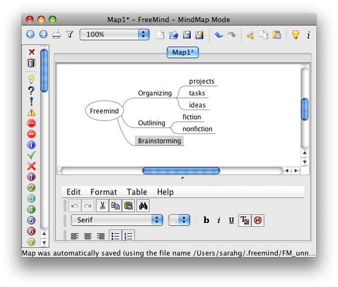Select the Freemind root node

pos(105,111)
